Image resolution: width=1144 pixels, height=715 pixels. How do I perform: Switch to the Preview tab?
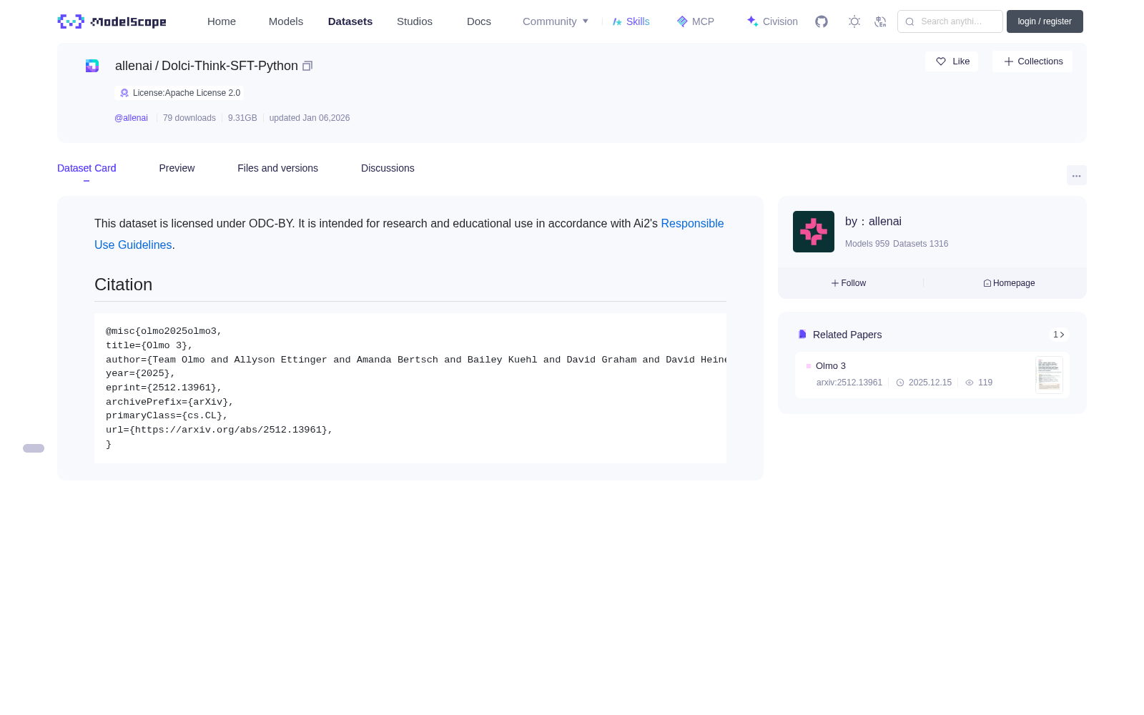point(177,168)
